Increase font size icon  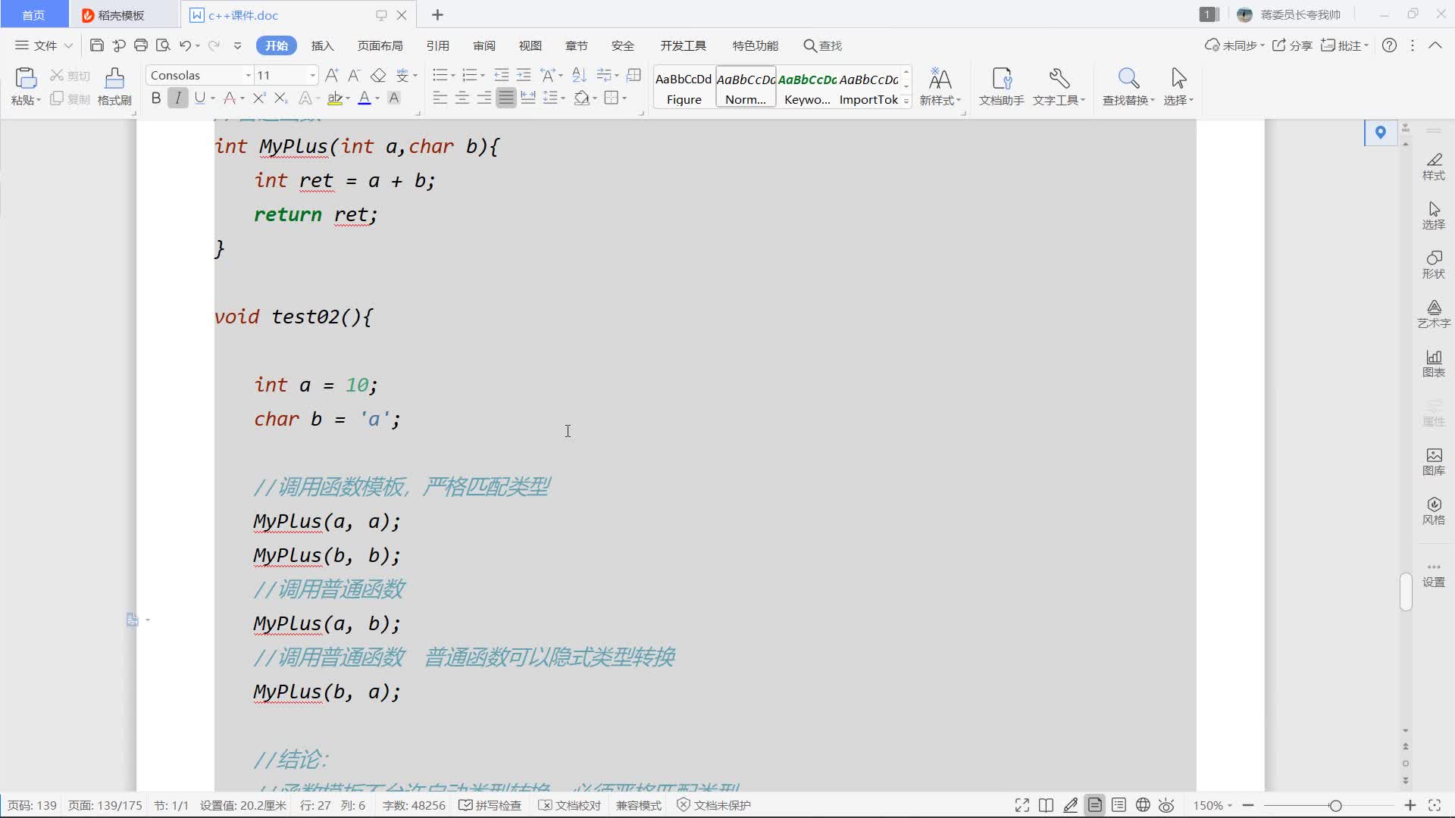pos(332,75)
